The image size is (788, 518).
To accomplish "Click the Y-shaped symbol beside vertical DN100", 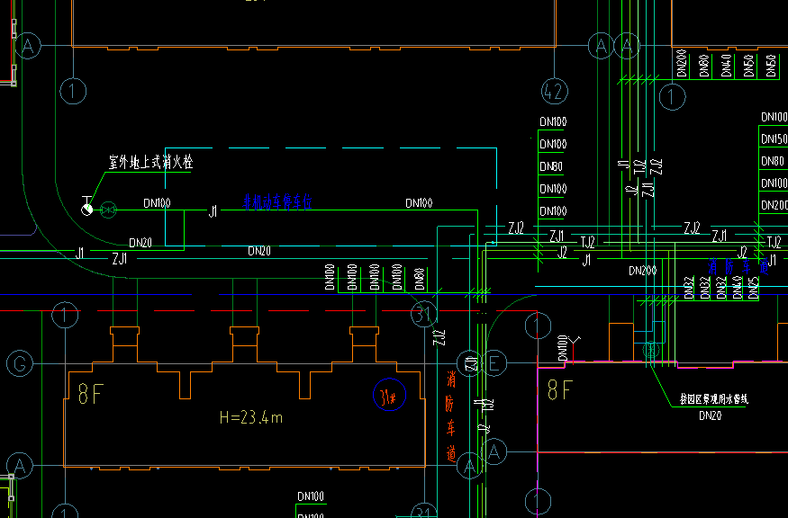I will pyautogui.click(x=574, y=349).
